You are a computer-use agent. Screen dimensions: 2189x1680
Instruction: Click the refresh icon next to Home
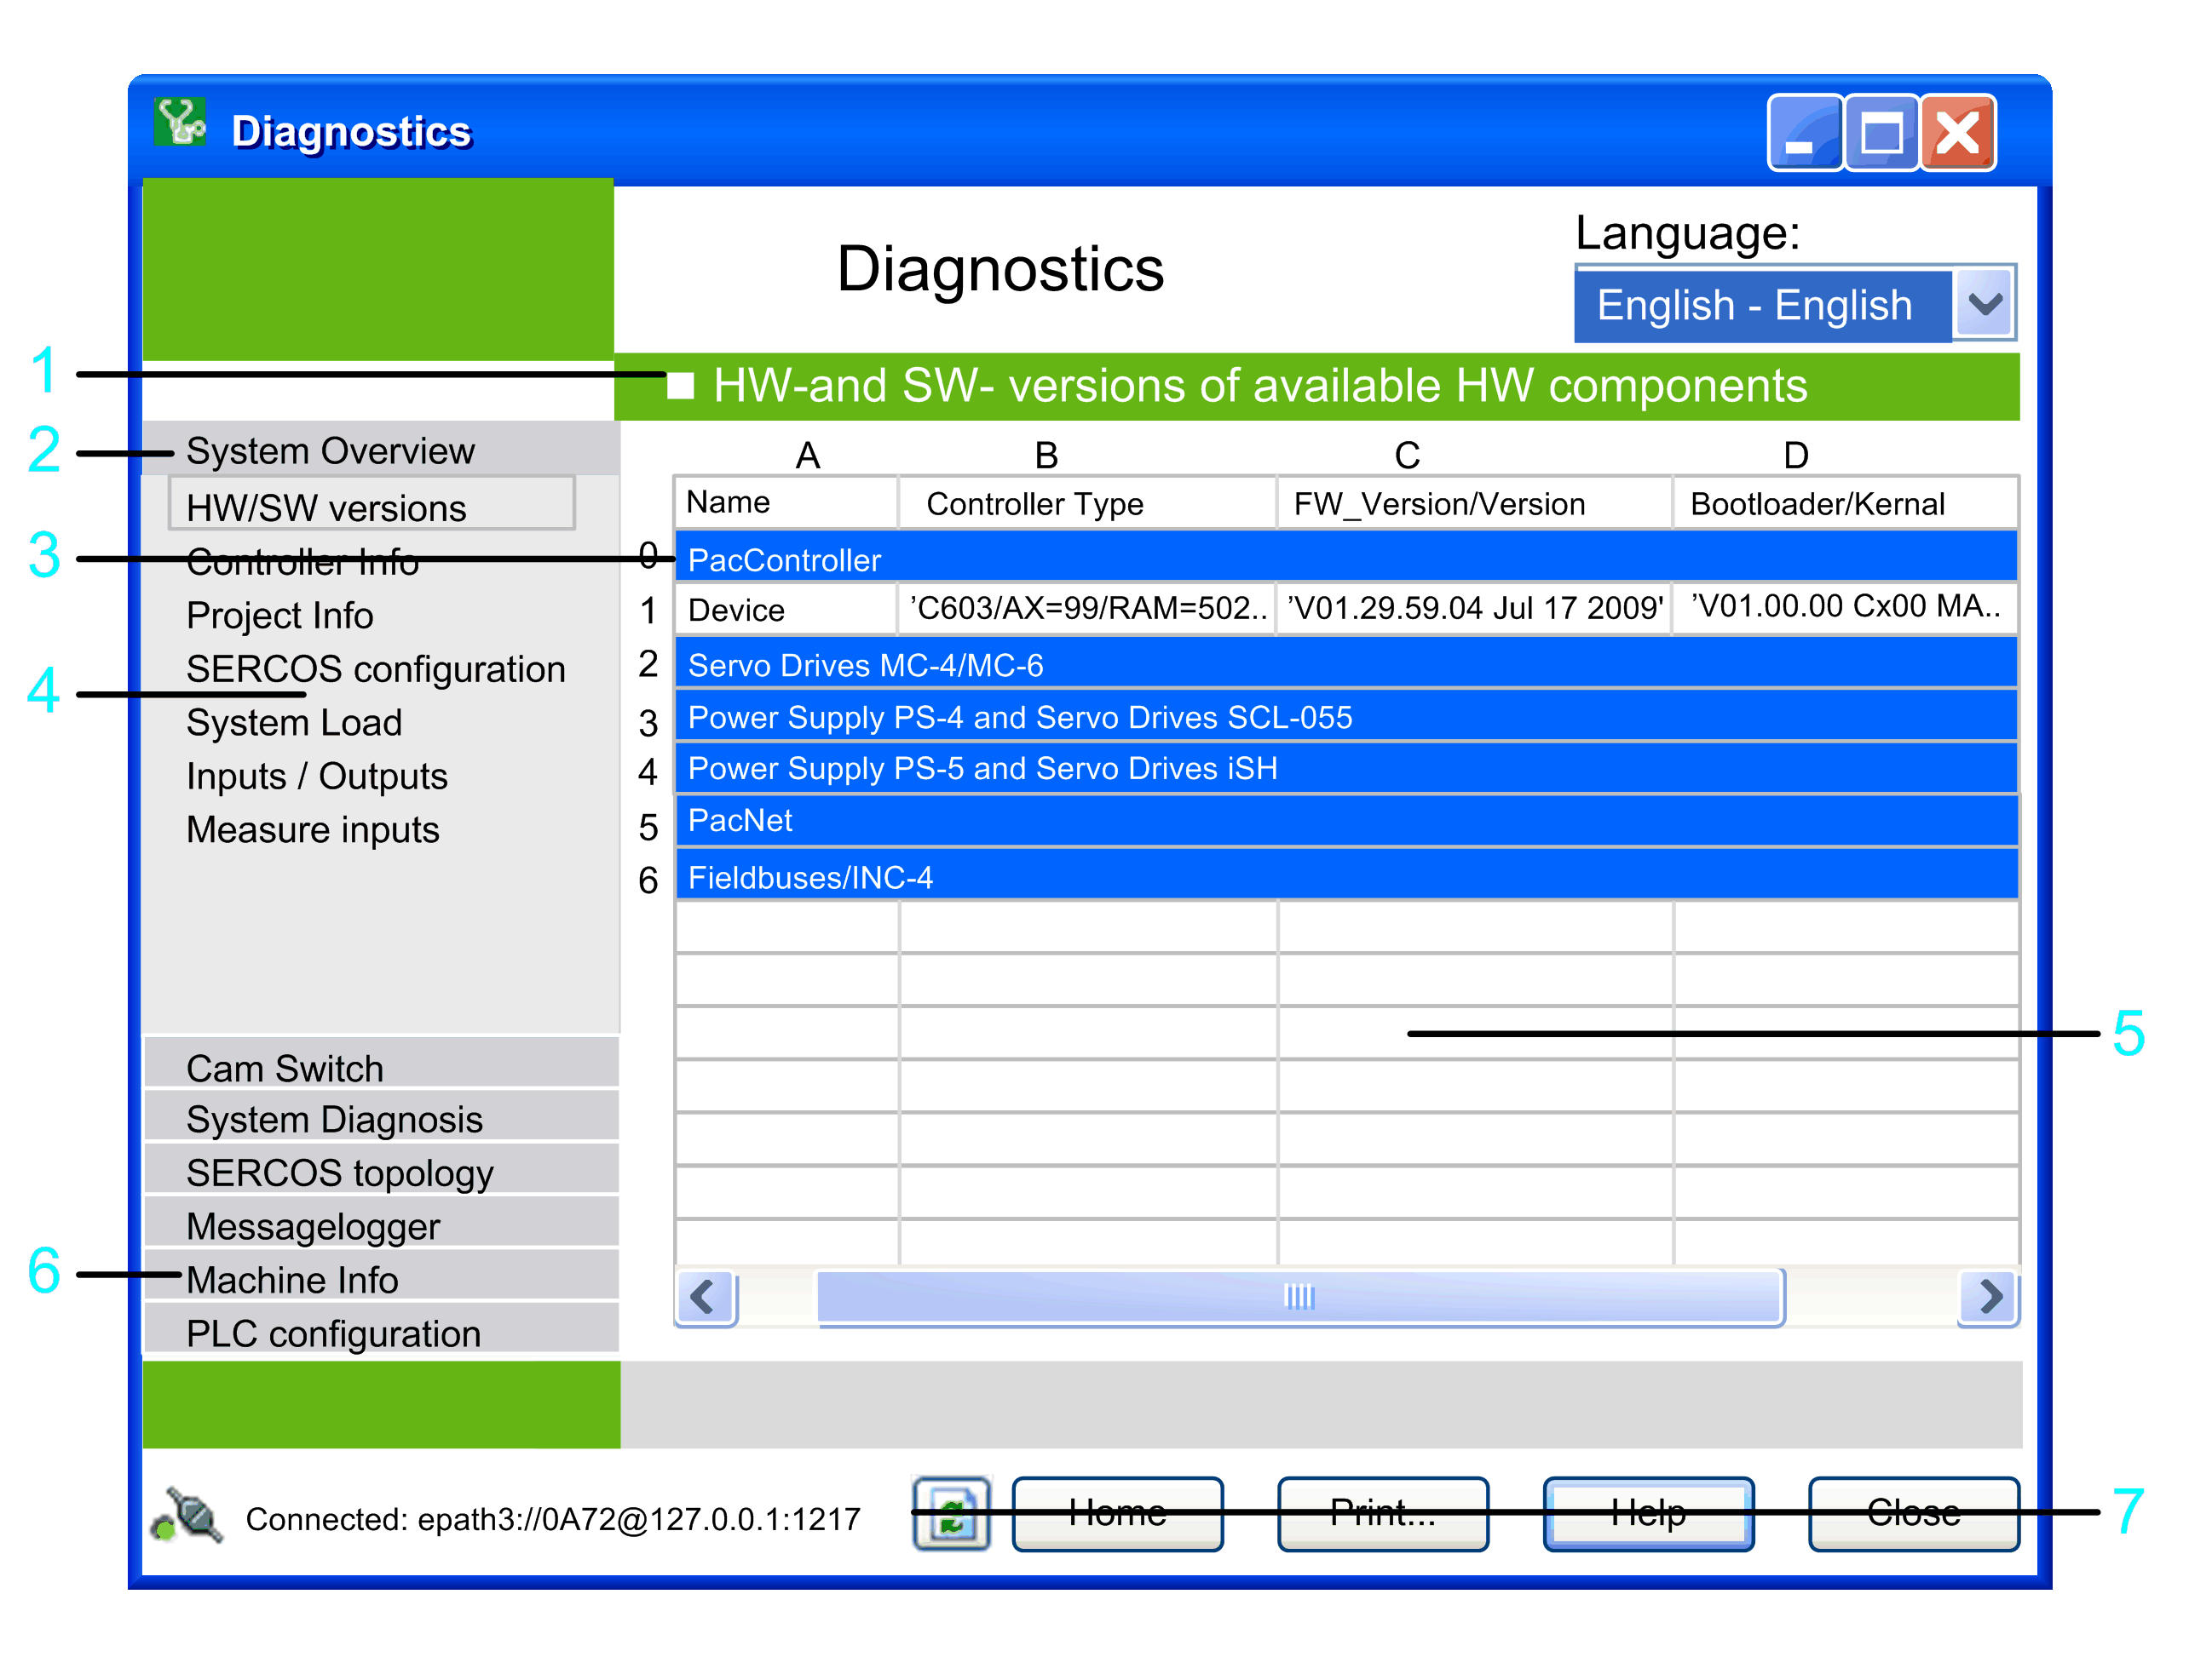950,1513
